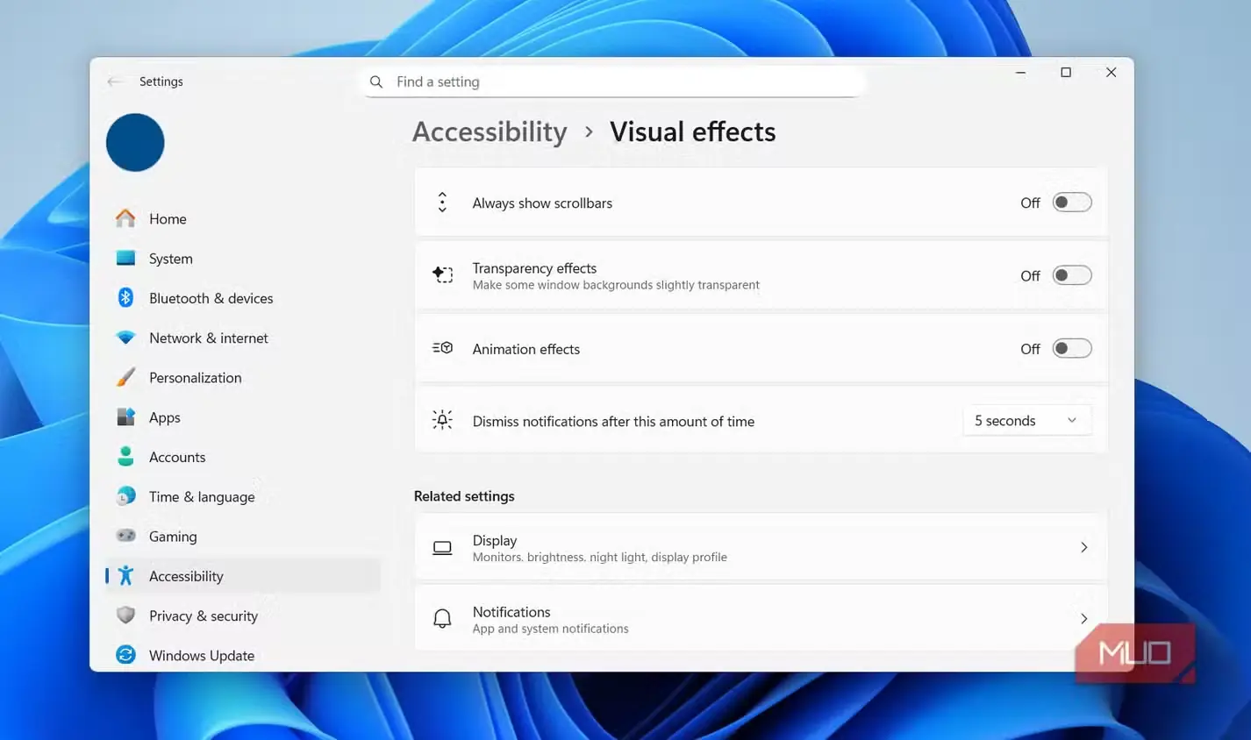Click the Home icon in sidebar
This screenshot has height=740, width=1251.
pos(125,218)
